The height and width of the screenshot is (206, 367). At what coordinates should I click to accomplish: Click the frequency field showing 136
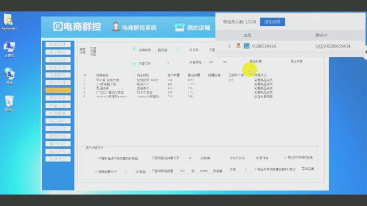[210, 62]
